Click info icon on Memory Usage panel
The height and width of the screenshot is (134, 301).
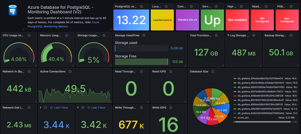[66, 35]
